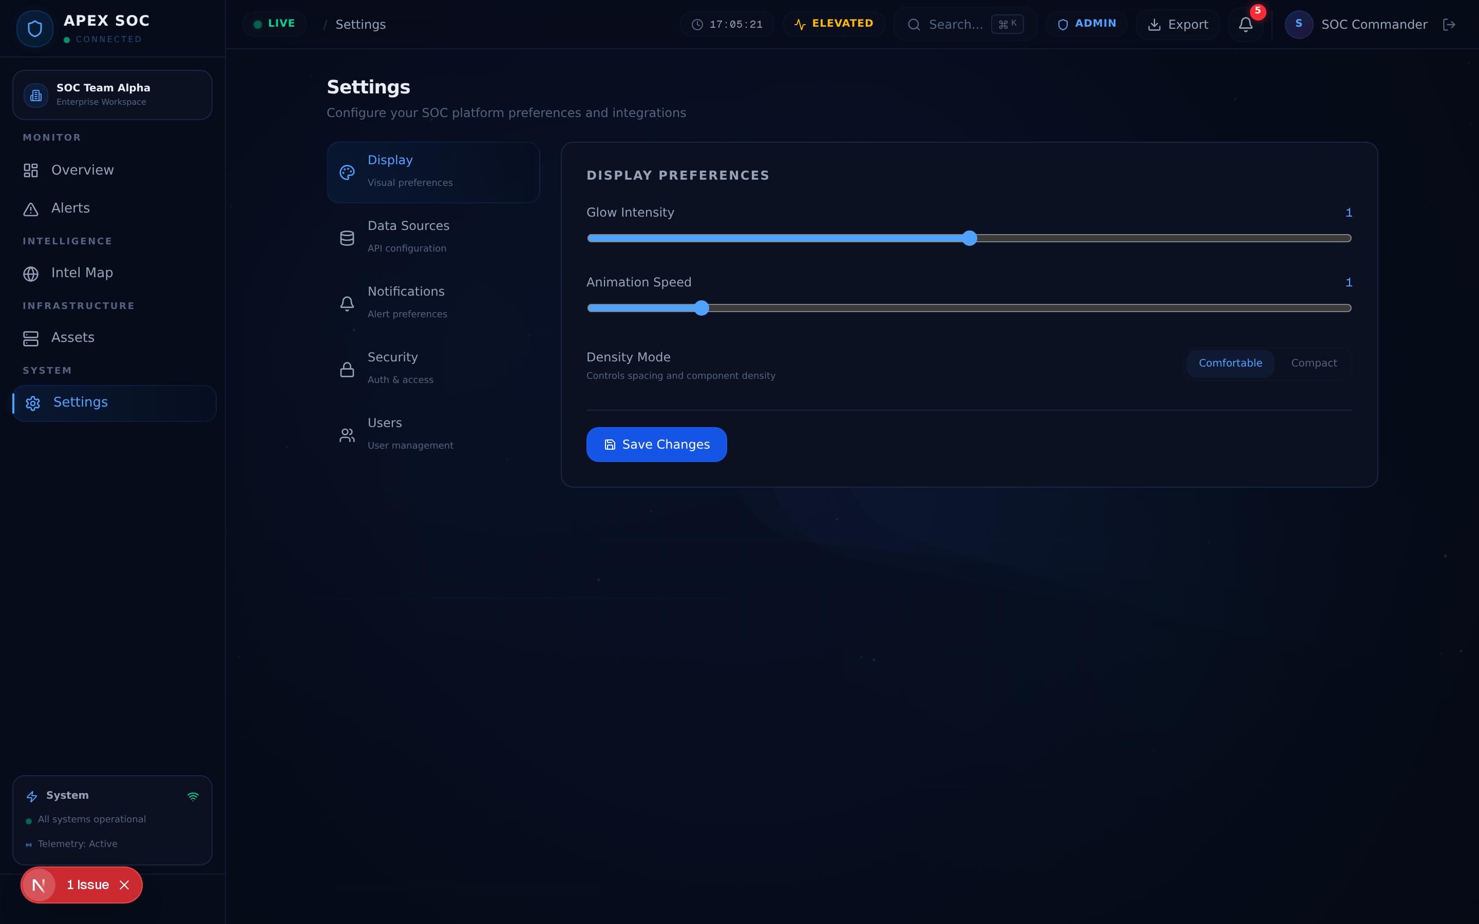The height and width of the screenshot is (924, 1479).
Task: Click the All systems operational text
Action: [x=92, y=819]
